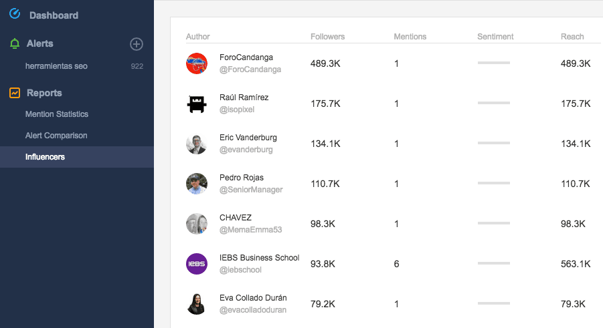Click Eric Vanderburg's profile photo
This screenshot has height=328, width=603.
point(197,144)
